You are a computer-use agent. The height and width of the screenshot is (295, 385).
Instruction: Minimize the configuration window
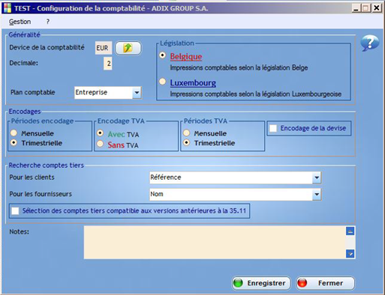356,8
